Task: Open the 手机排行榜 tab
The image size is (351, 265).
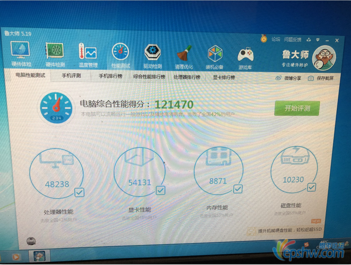Action: click(111, 76)
